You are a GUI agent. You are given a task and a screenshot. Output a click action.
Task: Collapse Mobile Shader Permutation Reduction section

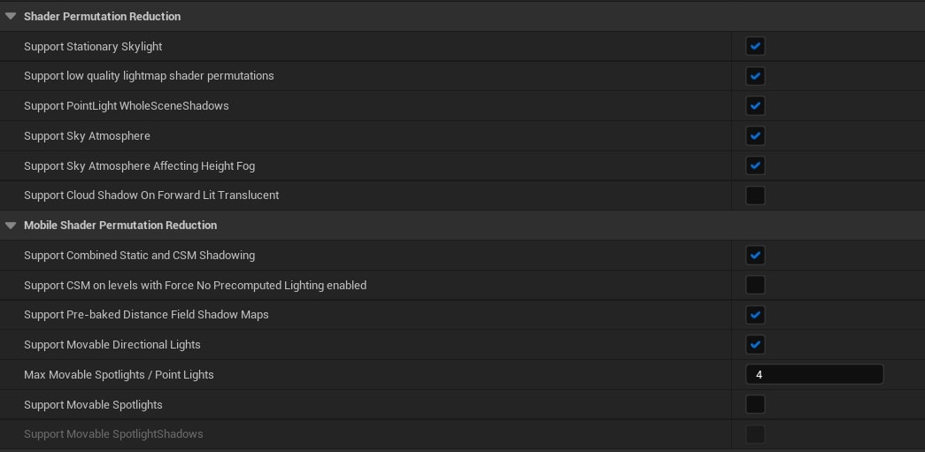tap(11, 226)
